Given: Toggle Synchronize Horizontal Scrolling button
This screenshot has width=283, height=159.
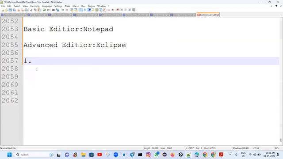Looking at the screenshot, I should [x=76, y=10].
